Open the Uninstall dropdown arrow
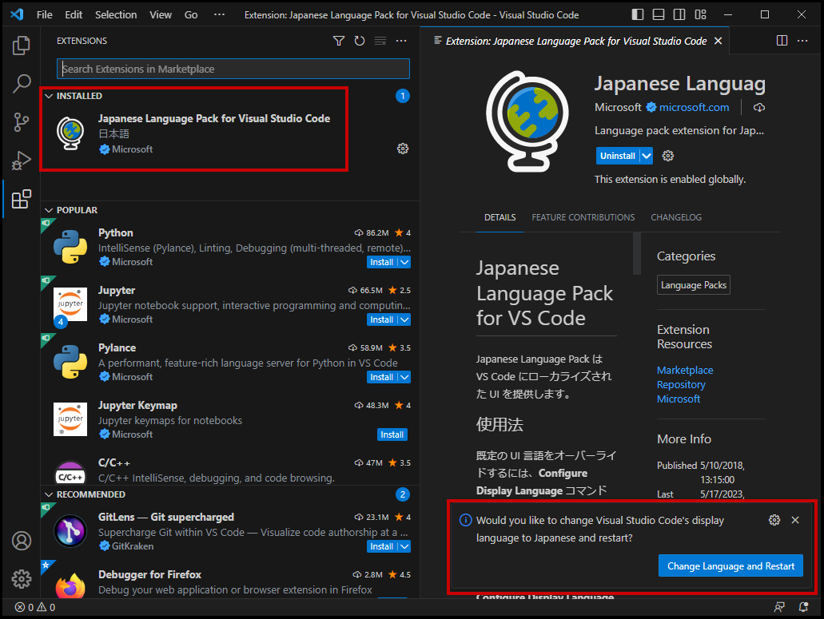 [647, 156]
